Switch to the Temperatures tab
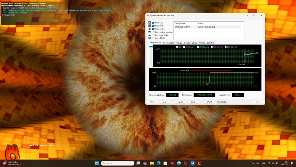296x167 pixels. click(156, 43)
